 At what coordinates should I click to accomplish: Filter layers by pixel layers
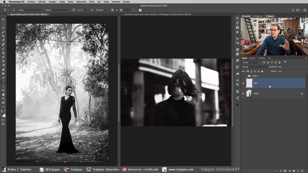(x=264, y=62)
